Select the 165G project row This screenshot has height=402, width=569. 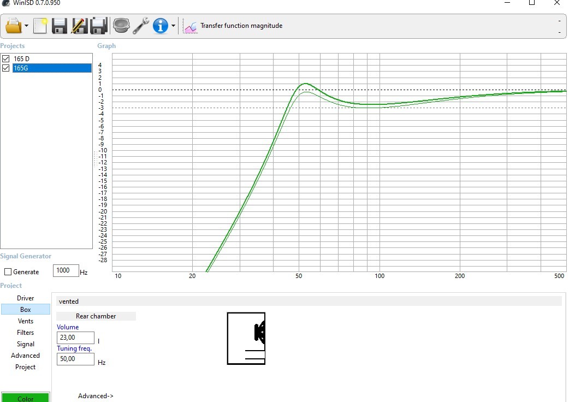pos(52,68)
